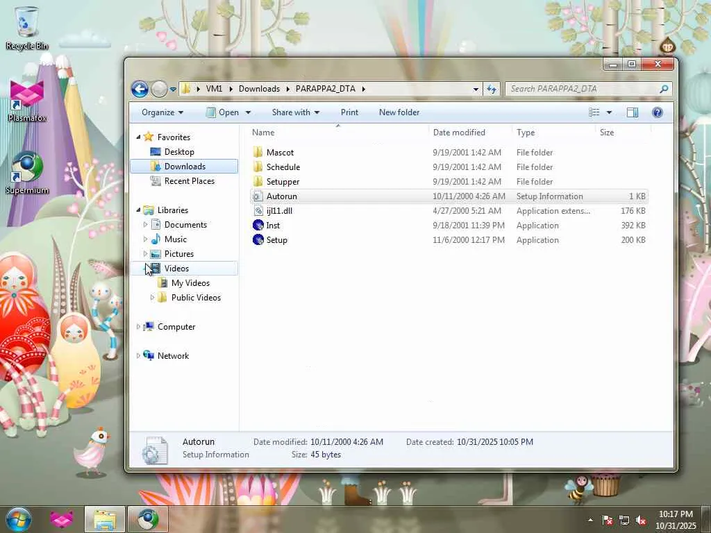Select My Videos in the tree
This screenshot has height=533, width=711.
coord(190,283)
